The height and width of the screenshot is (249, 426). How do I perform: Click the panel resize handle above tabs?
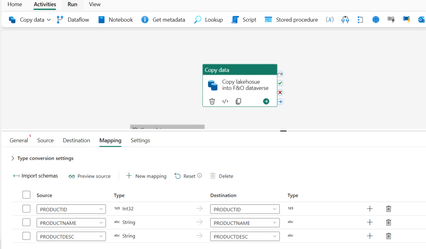(283, 131)
